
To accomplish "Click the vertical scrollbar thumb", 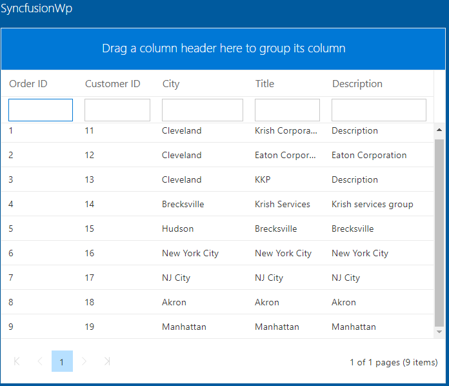I will [439, 232].
